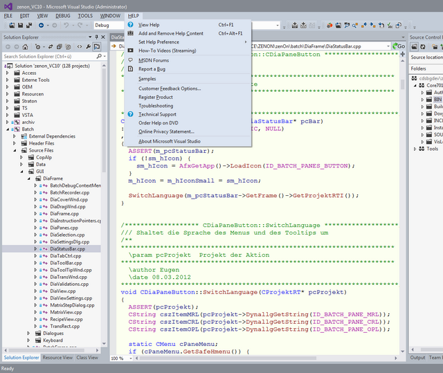The height and width of the screenshot is (373, 443).
Task: Select RecipeView.cpp in Solution Explorer
Action: click(x=66, y=319)
